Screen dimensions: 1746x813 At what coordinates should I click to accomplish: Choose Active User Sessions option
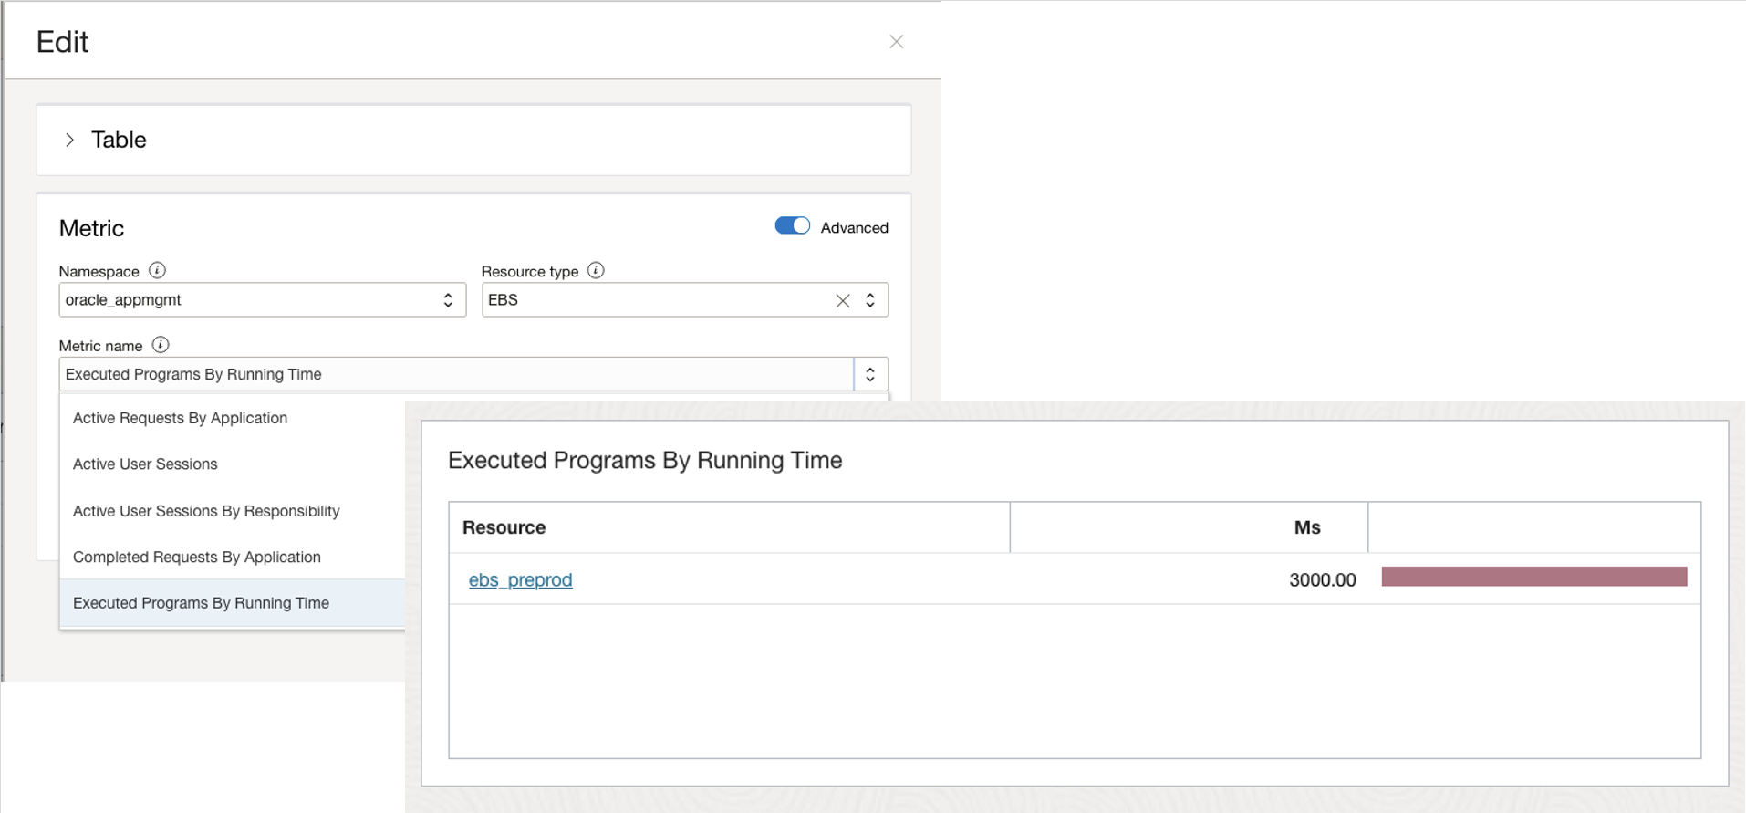tap(145, 464)
